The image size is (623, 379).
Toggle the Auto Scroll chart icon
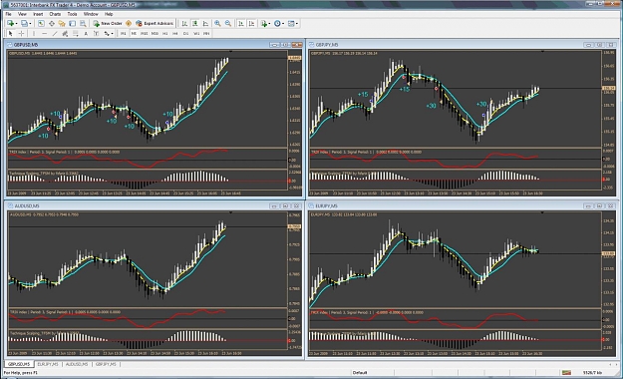coord(241,24)
